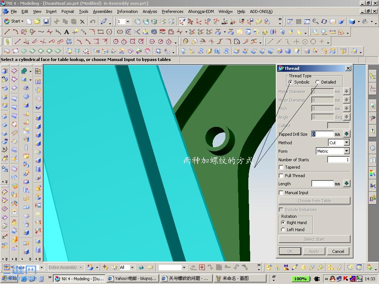The image size is (379, 284).
Task: Click the Number of Starts field
Action: (338, 160)
